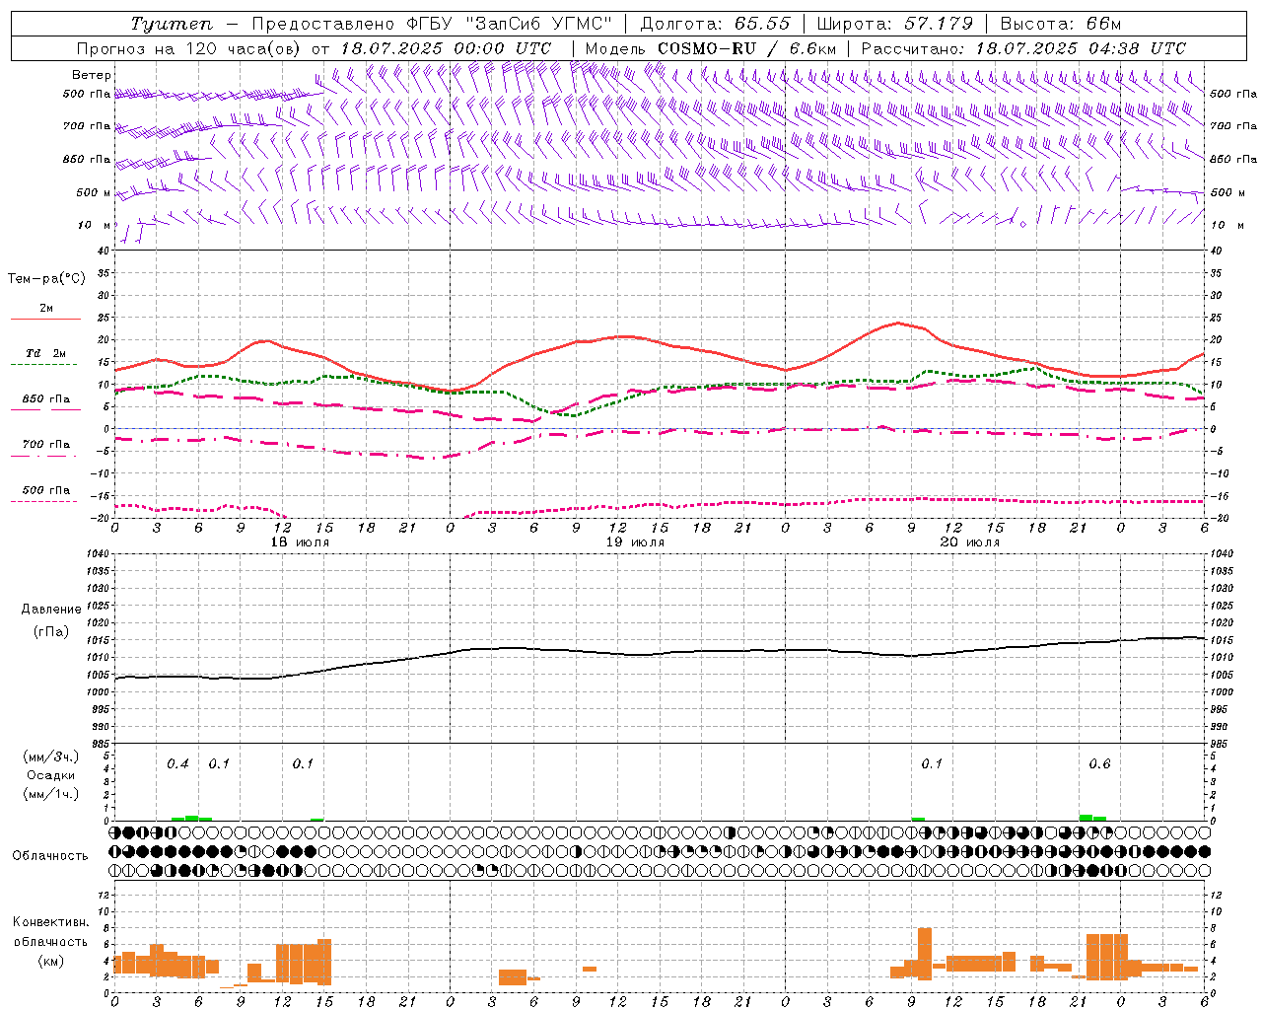Click the "Высота: 66м" header field

(1060, 24)
